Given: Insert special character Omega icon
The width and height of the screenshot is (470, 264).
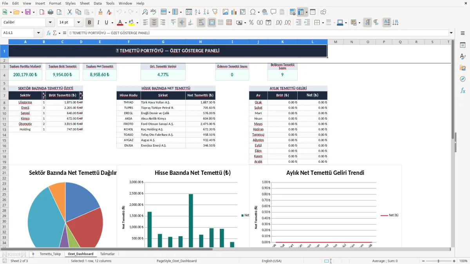Looking at the screenshot, I should pos(253,12).
